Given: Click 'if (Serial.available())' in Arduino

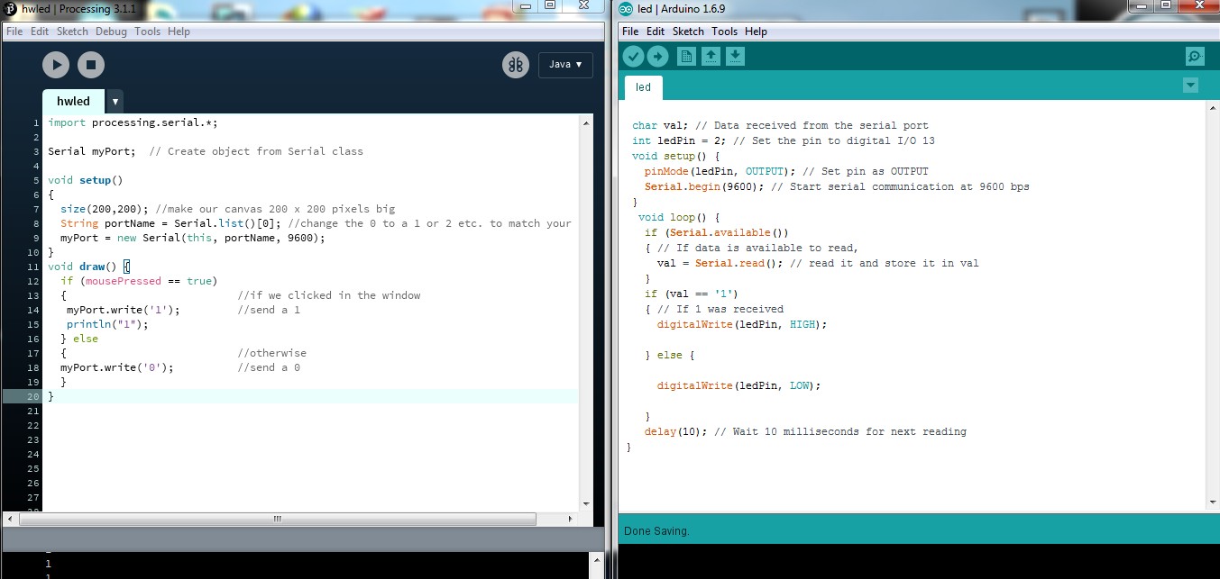Looking at the screenshot, I should click(717, 232).
